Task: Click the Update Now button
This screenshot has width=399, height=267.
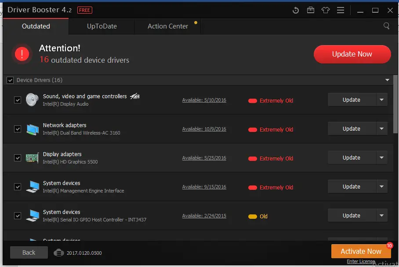Action: (x=352, y=54)
